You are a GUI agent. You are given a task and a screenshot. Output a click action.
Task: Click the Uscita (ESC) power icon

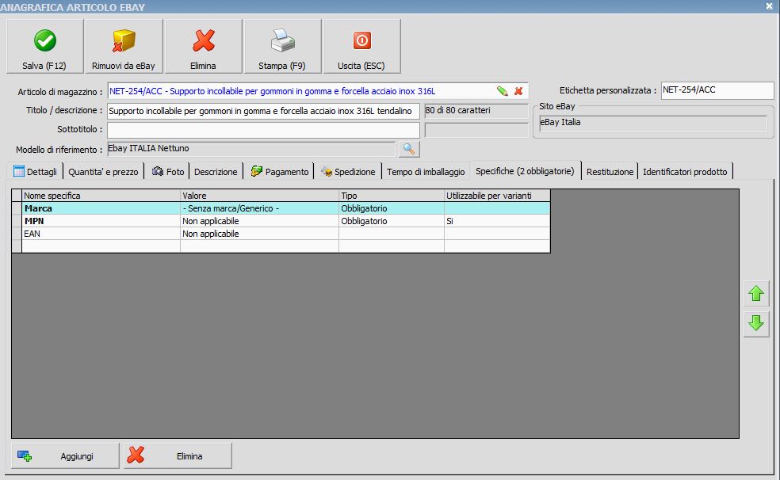[361, 40]
